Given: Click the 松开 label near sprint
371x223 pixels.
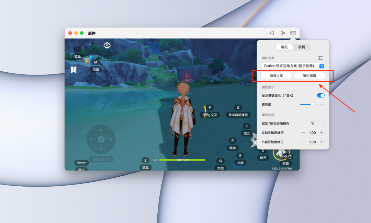Looking at the screenshot, I should click(263, 158).
